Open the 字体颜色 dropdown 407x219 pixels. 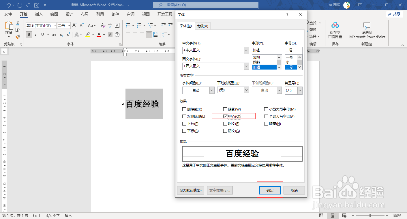pos(212,90)
